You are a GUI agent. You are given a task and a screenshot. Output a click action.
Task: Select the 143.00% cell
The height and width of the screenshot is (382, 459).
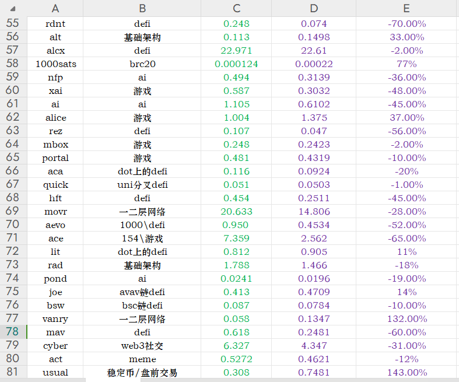(407, 372)
